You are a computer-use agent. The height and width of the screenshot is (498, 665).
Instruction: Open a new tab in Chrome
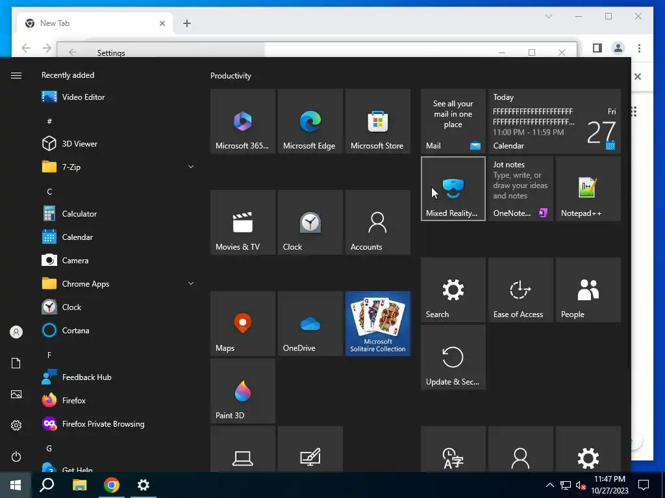(187, 23)
